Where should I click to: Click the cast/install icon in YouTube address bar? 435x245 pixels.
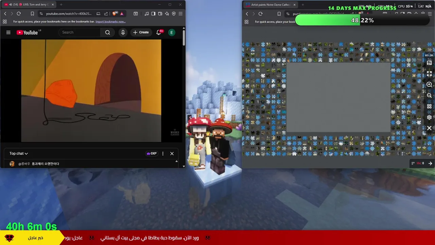pyautogui.click(x=98, y=14)
